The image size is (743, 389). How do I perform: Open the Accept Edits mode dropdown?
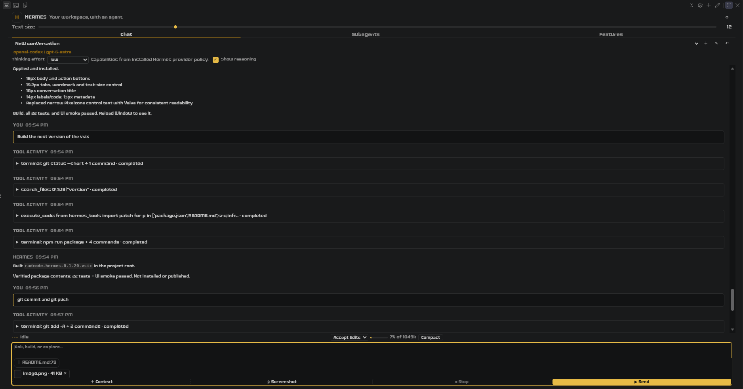[350, 338]
